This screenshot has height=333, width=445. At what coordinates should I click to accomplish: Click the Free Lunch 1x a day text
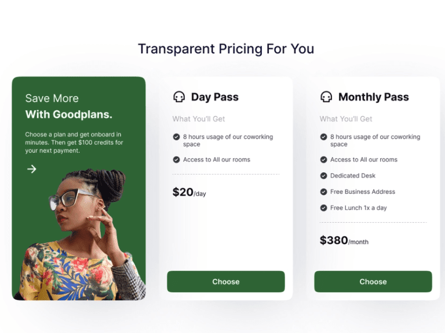(359, 208)
